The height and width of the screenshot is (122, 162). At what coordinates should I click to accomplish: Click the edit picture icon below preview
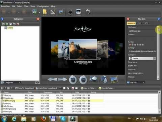point(114,79)
